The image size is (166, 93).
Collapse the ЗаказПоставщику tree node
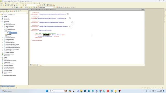(3, 26)
